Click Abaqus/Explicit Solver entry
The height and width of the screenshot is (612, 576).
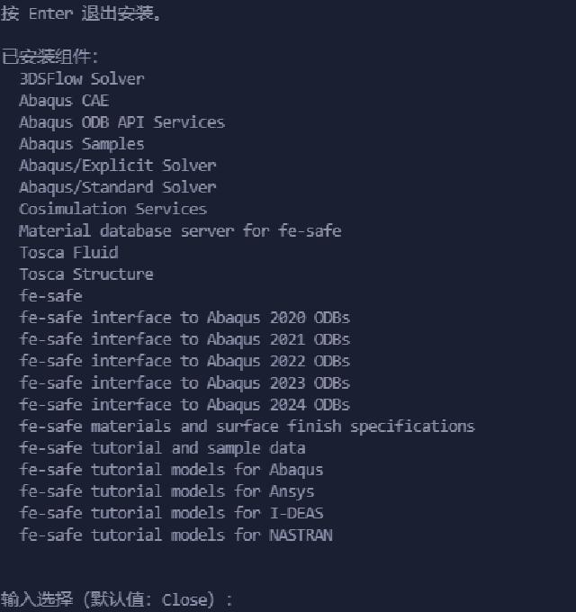tap(118, 166)
